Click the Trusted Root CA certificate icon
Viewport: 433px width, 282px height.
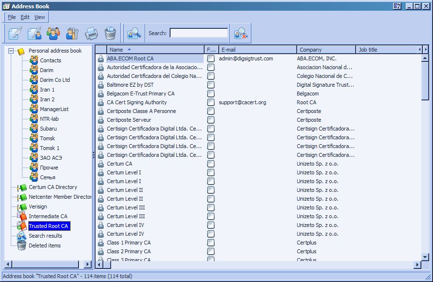pos(22,226)
